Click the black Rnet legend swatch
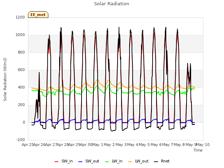 point(156,162)
